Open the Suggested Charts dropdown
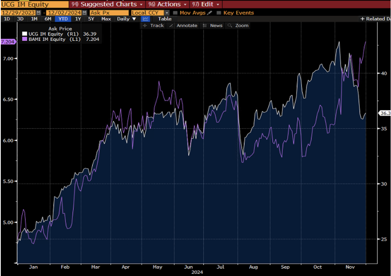Screen dimensions: 391x276 tap(107, 4)
